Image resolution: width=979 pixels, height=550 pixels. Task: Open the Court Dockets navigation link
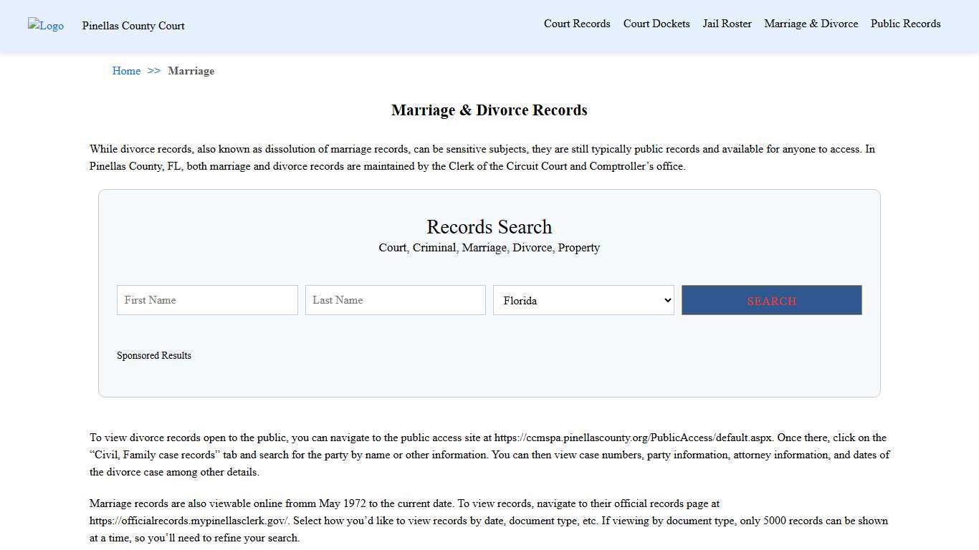656,24
